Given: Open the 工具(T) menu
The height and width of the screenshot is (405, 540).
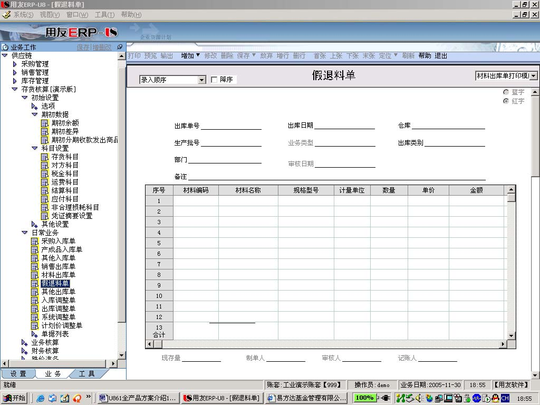Looking at the screenshot, I should [x=105, y=15].
